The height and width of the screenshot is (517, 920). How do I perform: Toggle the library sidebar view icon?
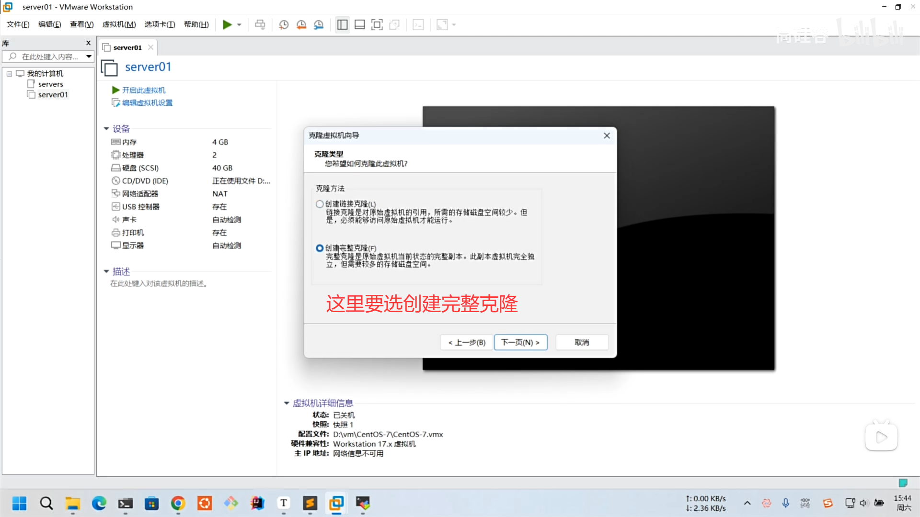342,25
